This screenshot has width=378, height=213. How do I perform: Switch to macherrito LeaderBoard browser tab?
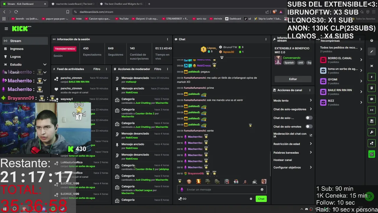73,4
